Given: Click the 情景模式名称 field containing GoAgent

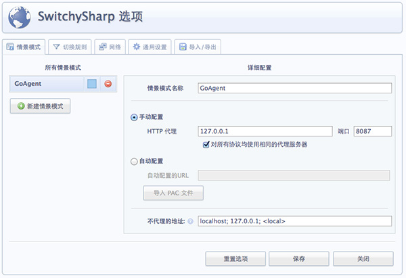Looking at the screenshot, I should pos(295,88).
